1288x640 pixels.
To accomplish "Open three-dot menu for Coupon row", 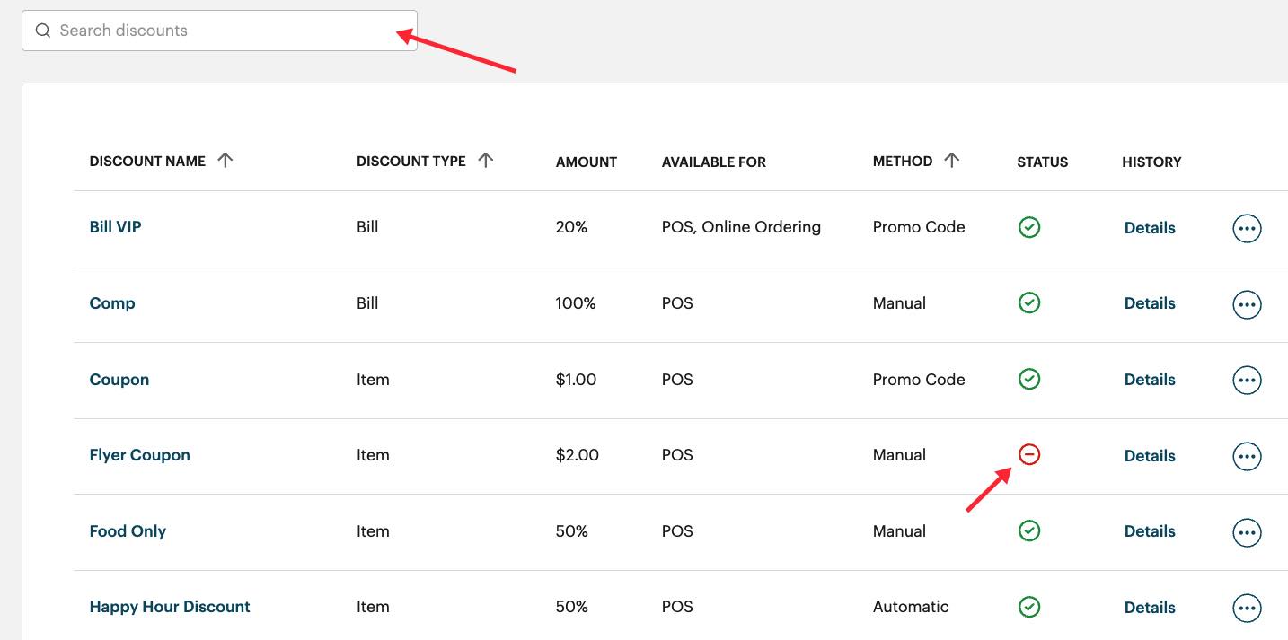I will [1246, 380].
